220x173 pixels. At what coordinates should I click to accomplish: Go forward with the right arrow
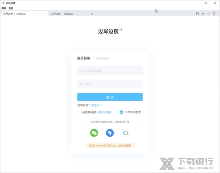[209, 14]
